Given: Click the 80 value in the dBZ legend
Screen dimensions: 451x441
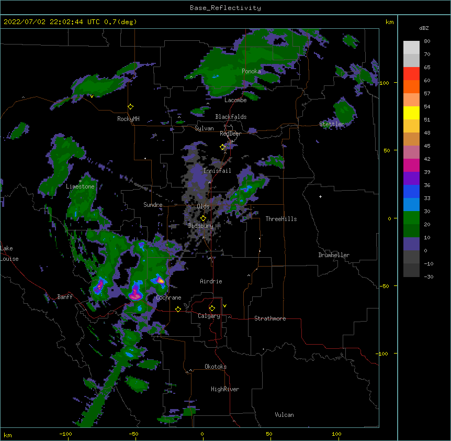Looking at the screenshot, I should pyautogui.click(x=427, y=41).
